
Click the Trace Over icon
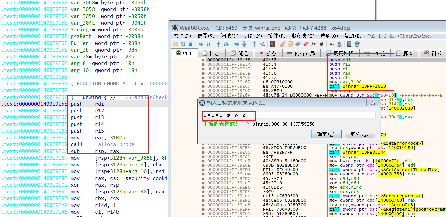(x=244, y=44)
